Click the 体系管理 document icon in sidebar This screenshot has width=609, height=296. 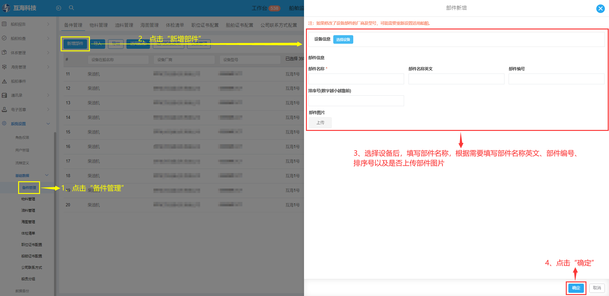[x=4, y=53]
